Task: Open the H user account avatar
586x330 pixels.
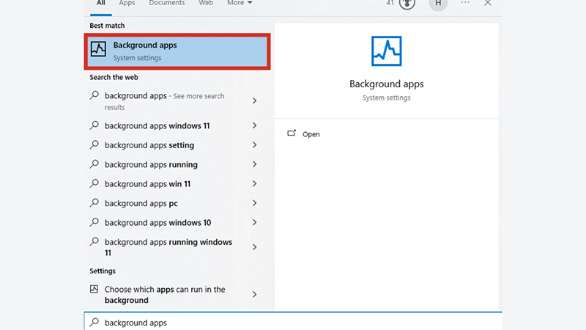Action: click(438, 4)
